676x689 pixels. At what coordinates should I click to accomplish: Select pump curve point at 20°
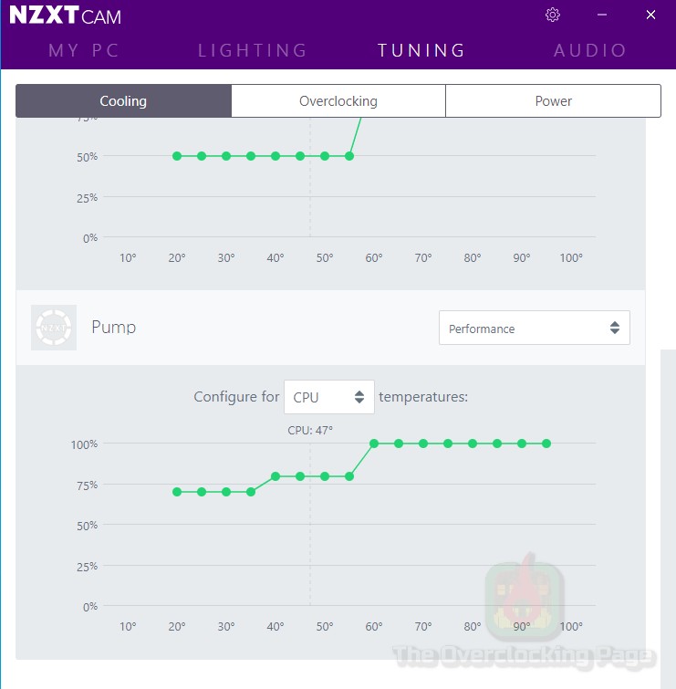point(177,492)
